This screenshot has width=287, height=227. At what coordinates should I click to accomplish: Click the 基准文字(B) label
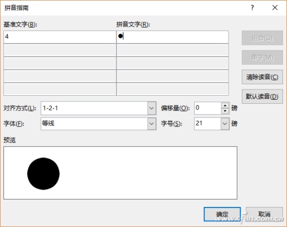click(x=20, y=25)
